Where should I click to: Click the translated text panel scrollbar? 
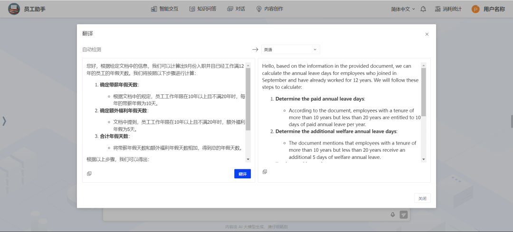click(x=424, y=93)
